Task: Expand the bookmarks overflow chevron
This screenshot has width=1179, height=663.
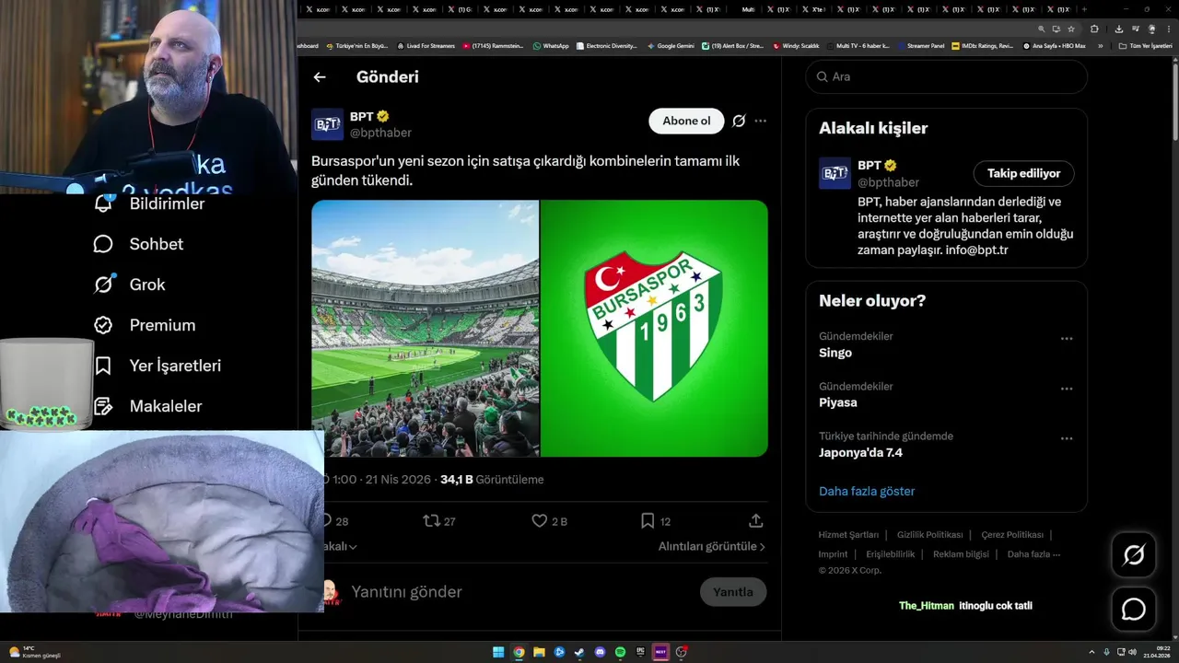Action: tap(1100, 45)
